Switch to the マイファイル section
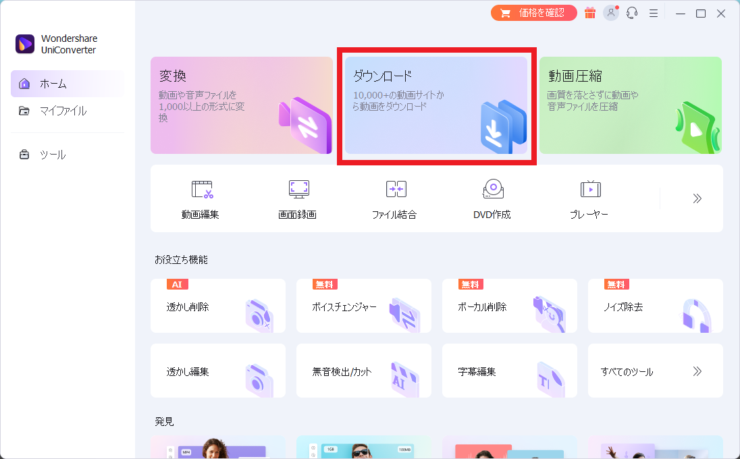The width and height of the screenshot is (740, 459). pyautogui.click(x=59, y=111)
